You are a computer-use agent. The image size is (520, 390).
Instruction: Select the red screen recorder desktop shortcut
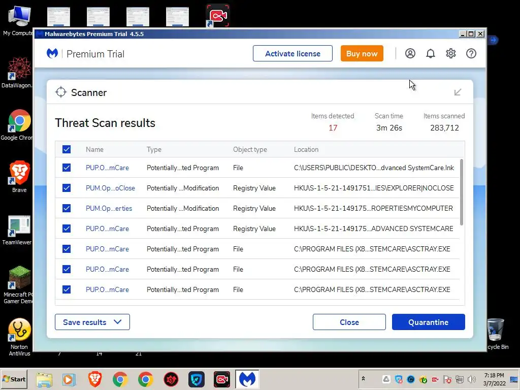click(x=217, y=15)
